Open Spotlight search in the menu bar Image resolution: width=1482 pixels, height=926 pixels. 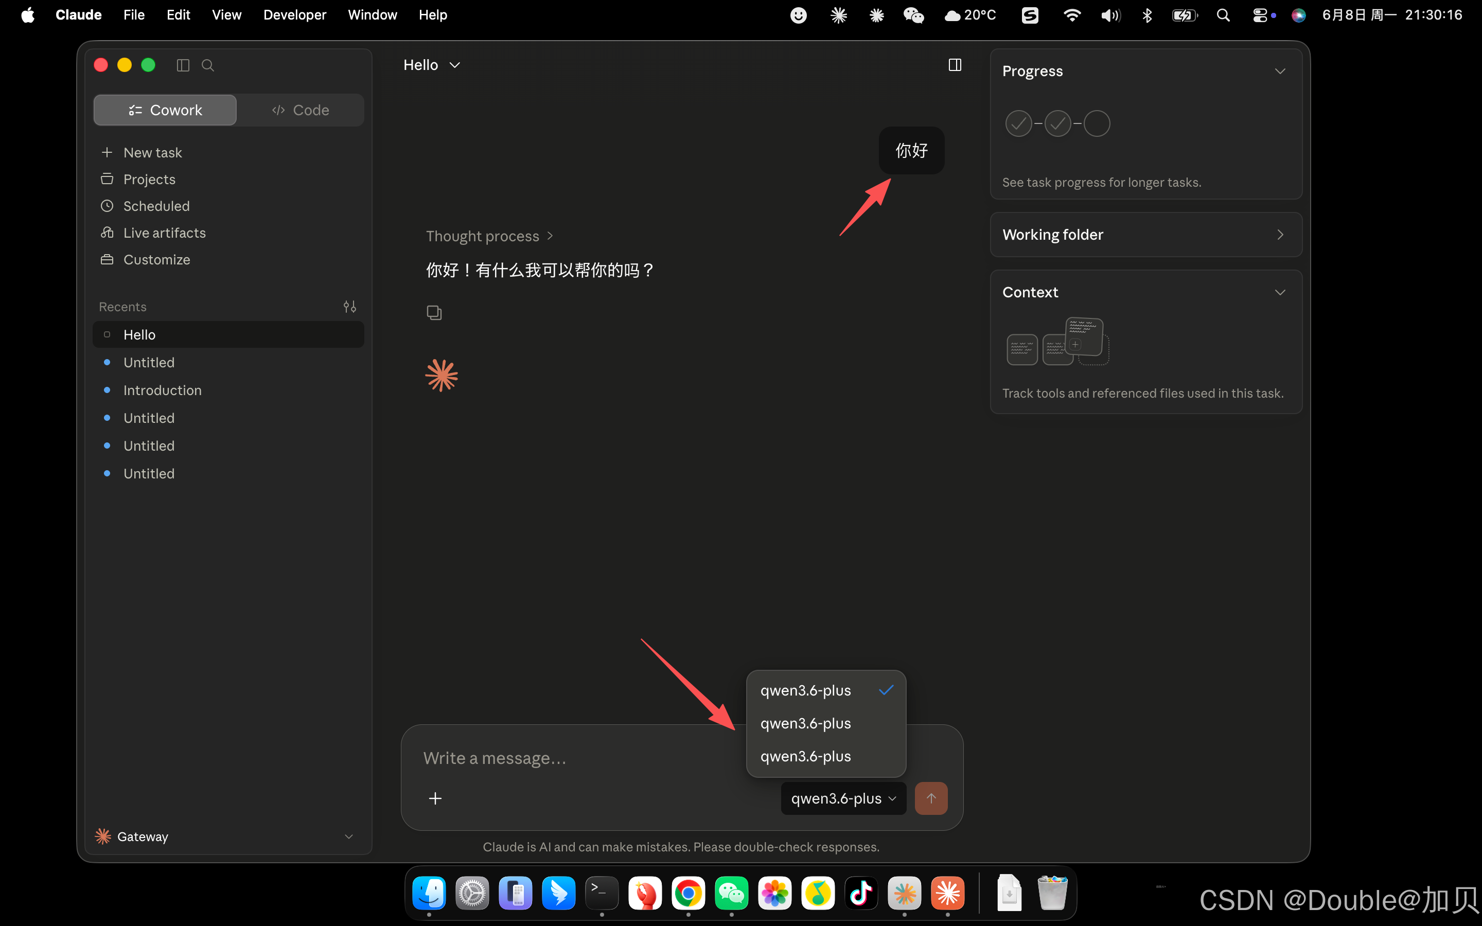(x=1223, y=15)
